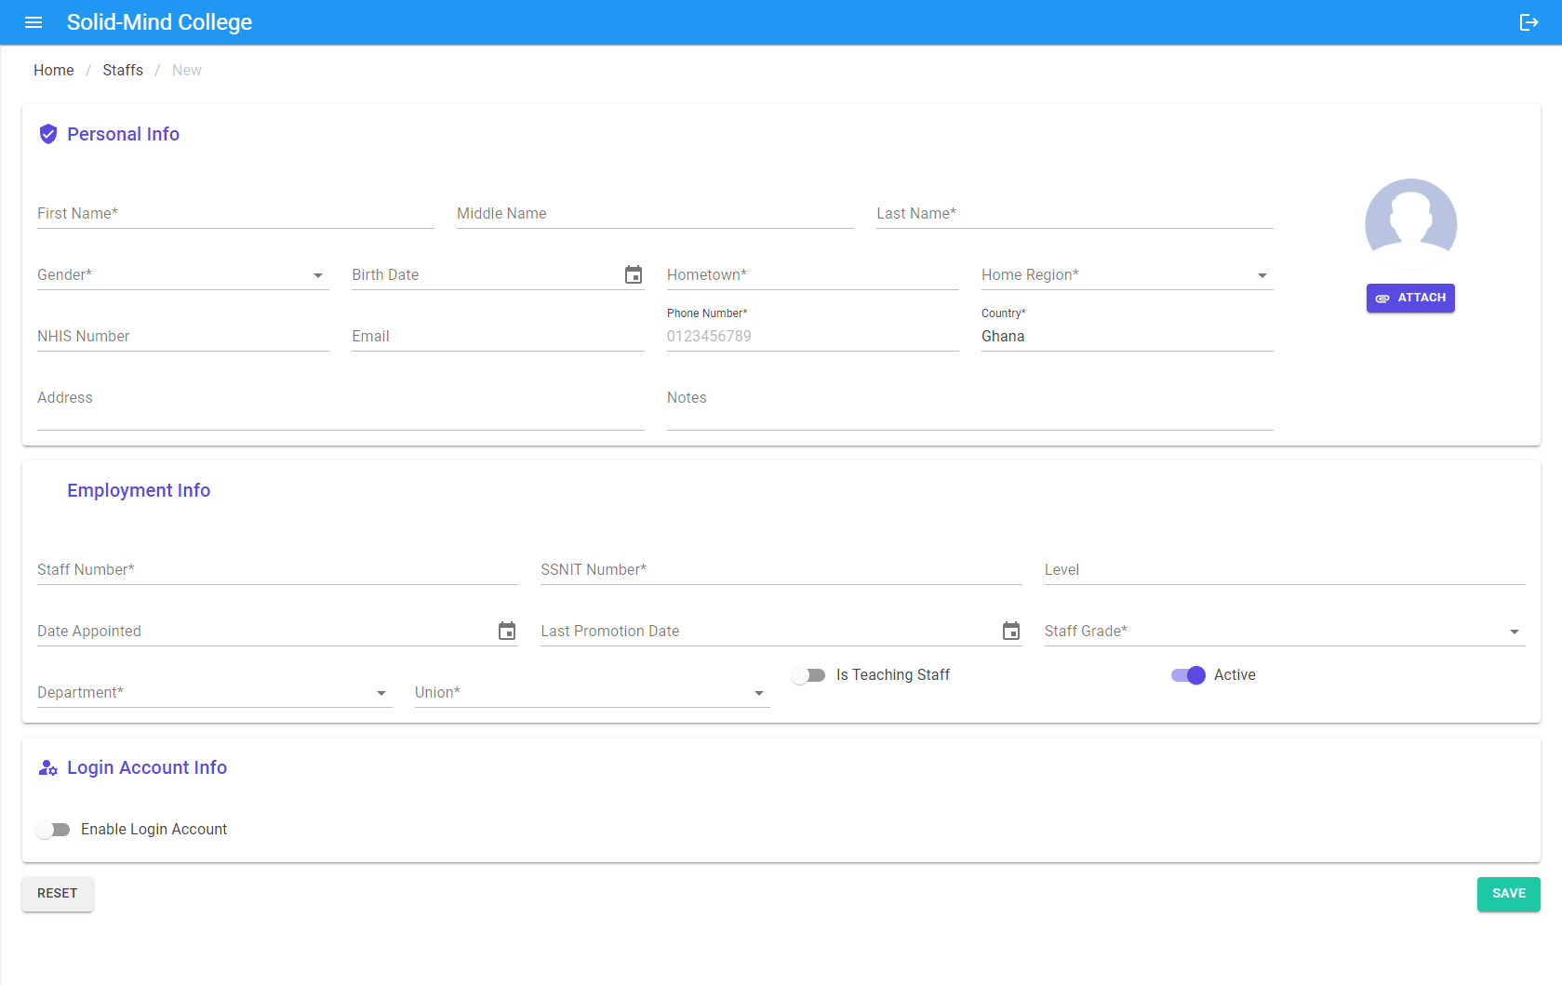Navigate to Staffs breadcrumb

pyautogui.click(x=123, y=71)
